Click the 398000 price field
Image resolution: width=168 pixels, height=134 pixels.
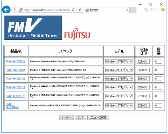pos(143,79)
